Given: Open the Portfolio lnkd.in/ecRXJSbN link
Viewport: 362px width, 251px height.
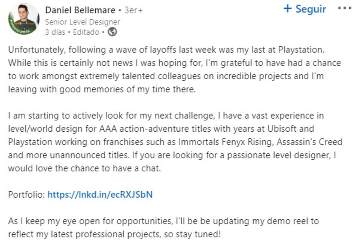Looking at the screenshot, I should [x=100, y=194].
